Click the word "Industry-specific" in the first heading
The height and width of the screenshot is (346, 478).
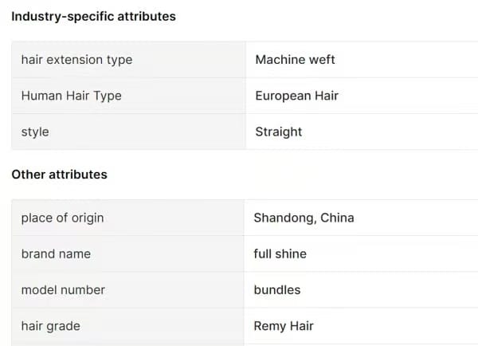pyautogui.click(x=61, y=16)
